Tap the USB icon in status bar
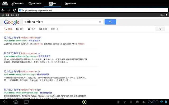Viewport: 169px width, 105px height. (x=125, y=102)
